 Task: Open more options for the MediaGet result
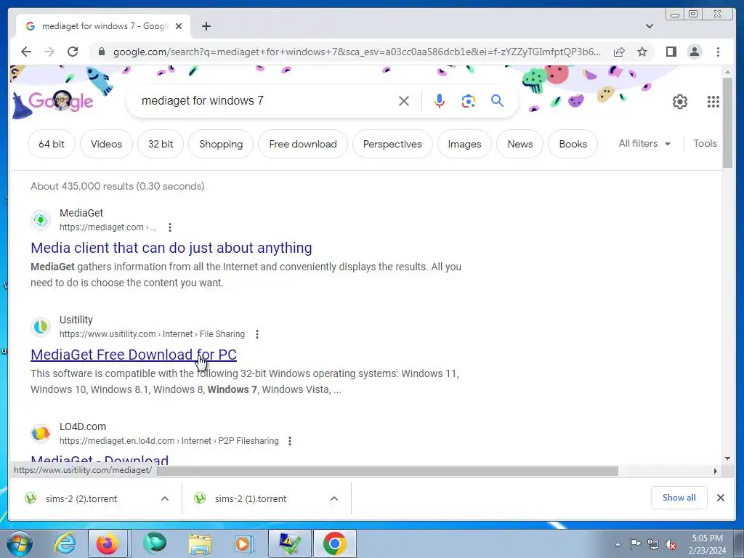tap(170, 227)
